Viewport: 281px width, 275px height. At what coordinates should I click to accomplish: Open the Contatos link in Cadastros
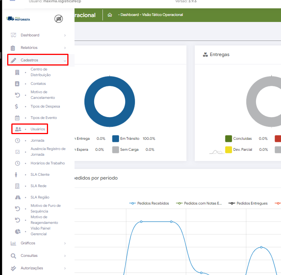click(x=38, y=84)
